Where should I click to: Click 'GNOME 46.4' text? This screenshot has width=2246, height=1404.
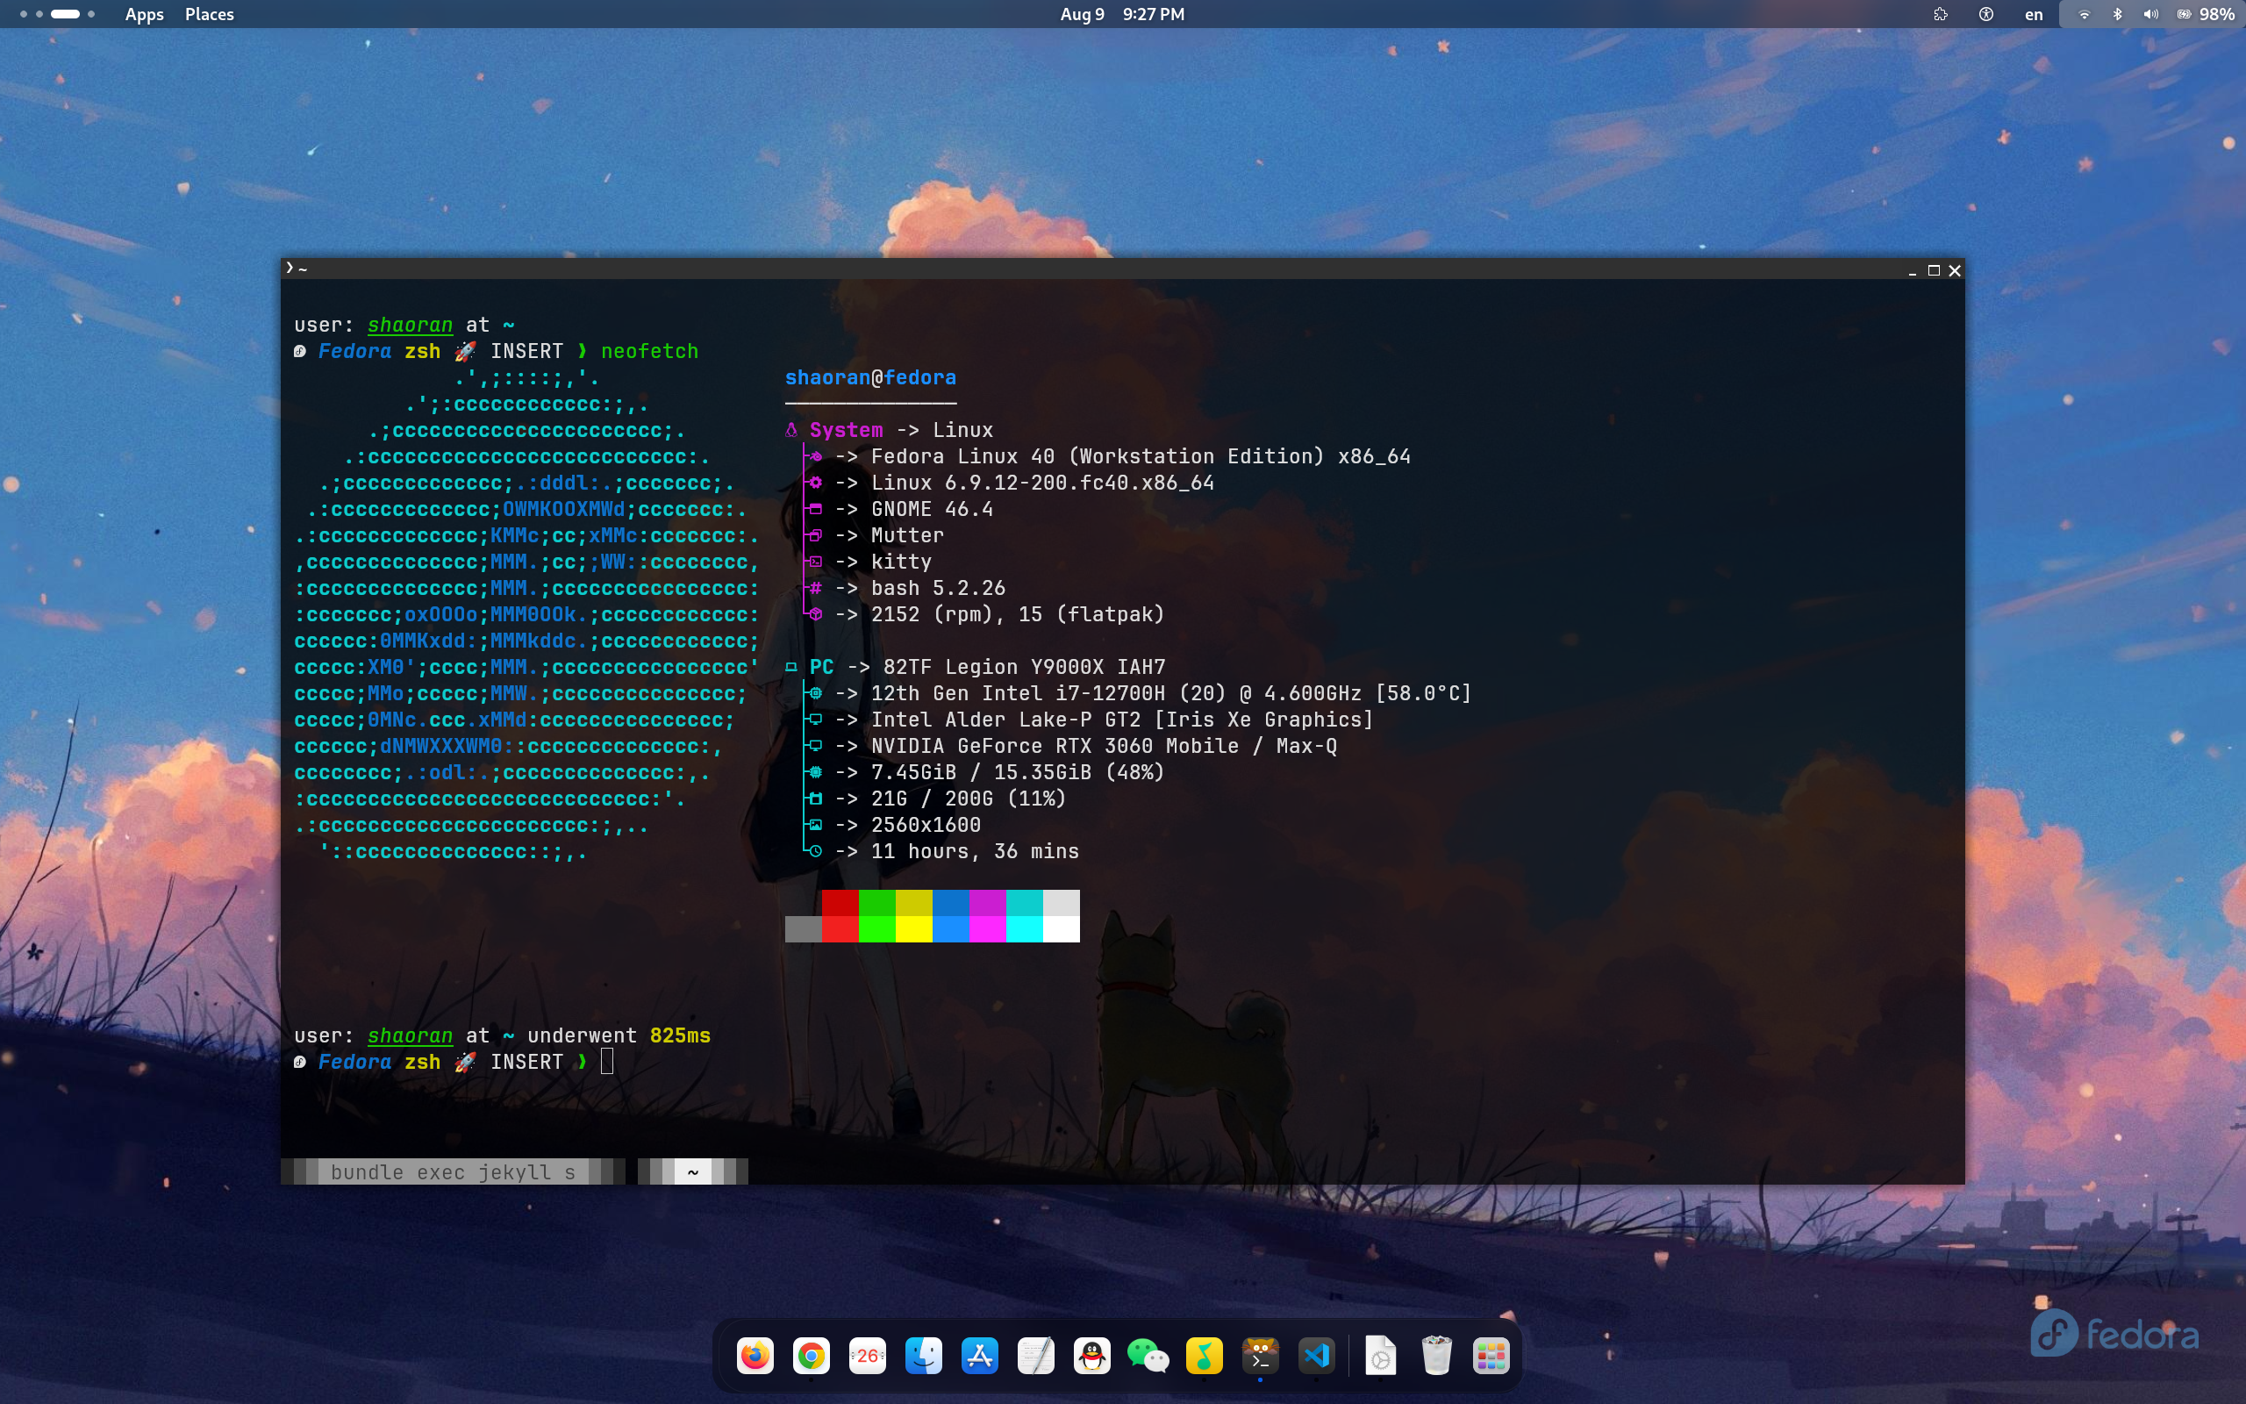click(932, 509)
